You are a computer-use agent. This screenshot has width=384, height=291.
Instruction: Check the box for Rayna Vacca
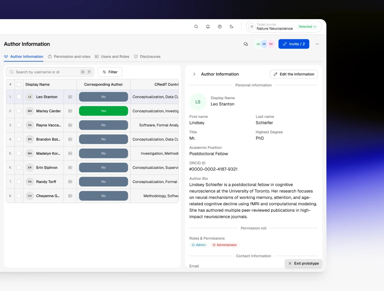(19, 125)
